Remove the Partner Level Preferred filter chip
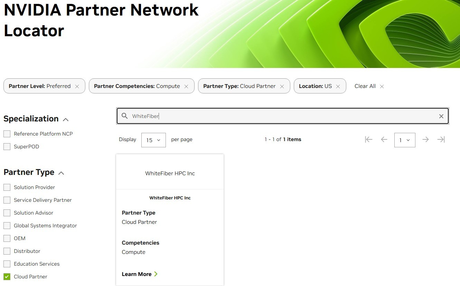 point(77,87)
